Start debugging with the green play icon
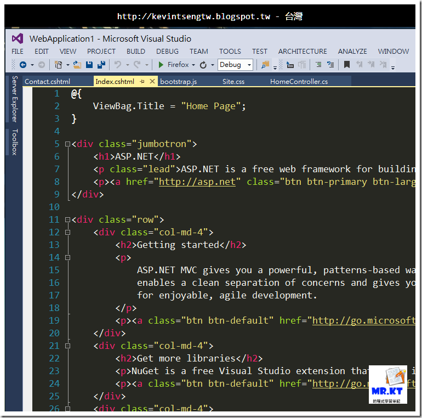The width and height of the screenshot is (422, 418). click(161, 65)
